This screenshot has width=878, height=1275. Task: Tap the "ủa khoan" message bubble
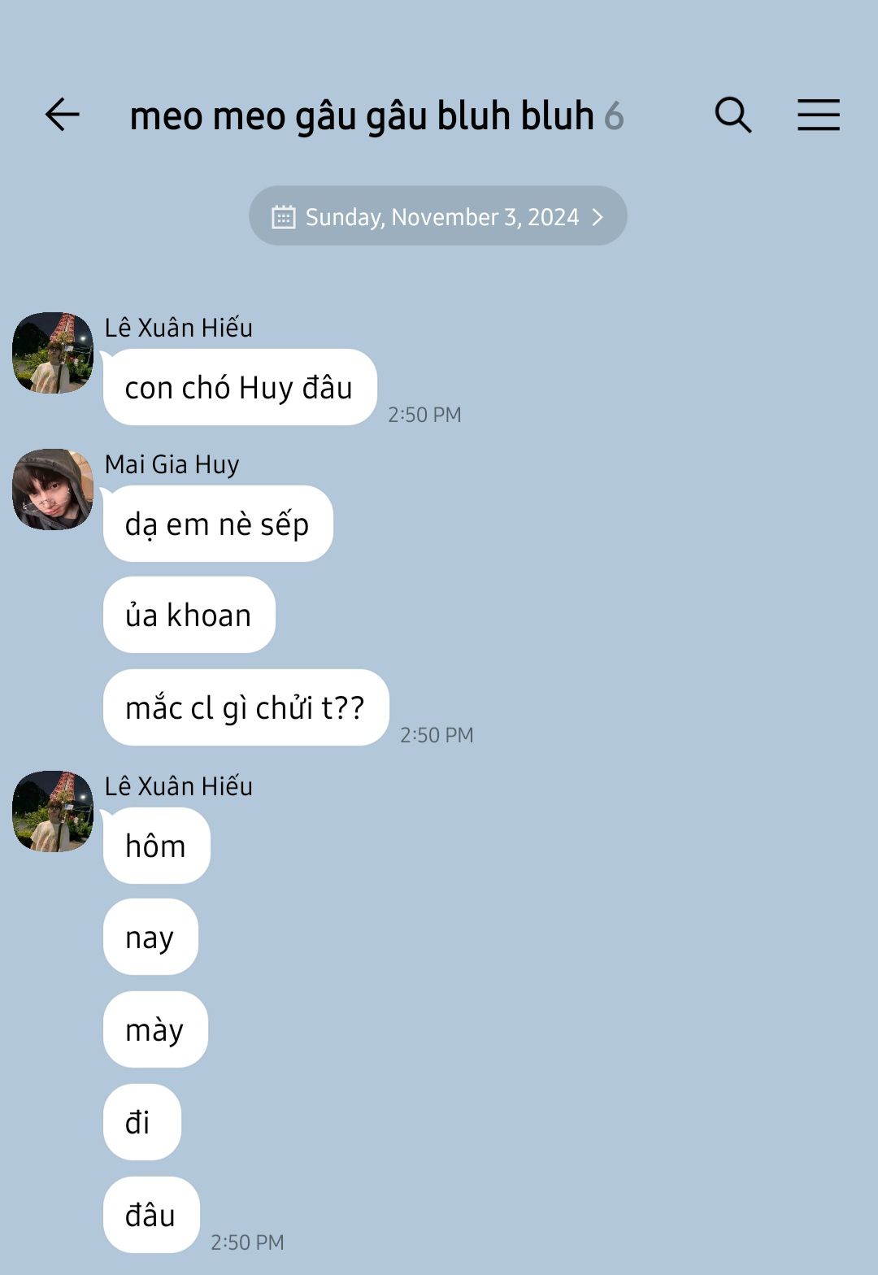point(189,615)
